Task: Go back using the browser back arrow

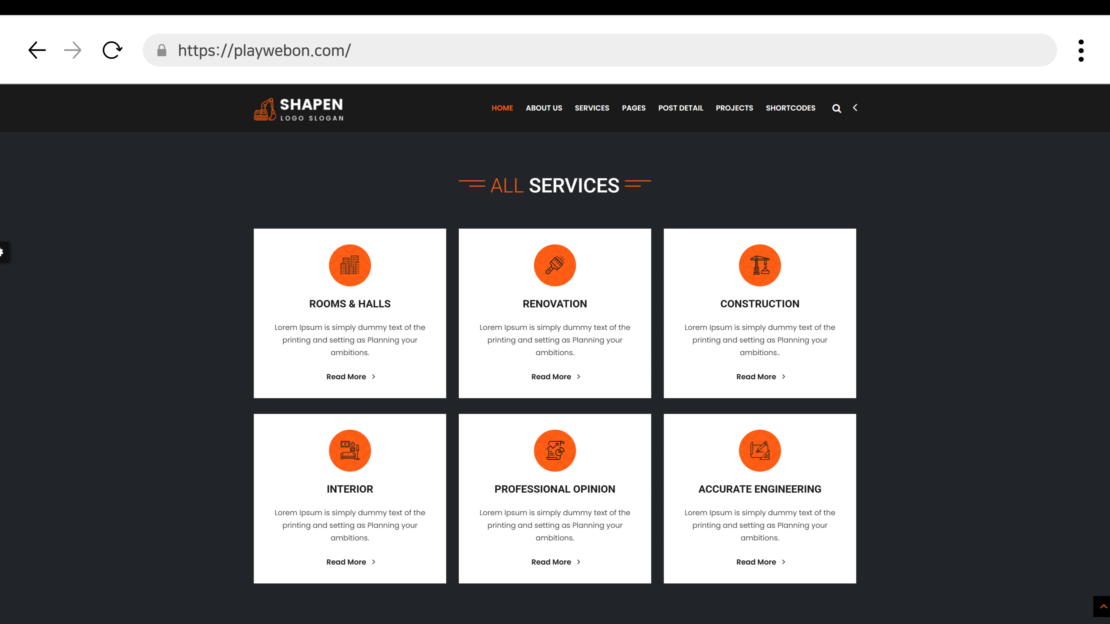Action: (37, 50)
